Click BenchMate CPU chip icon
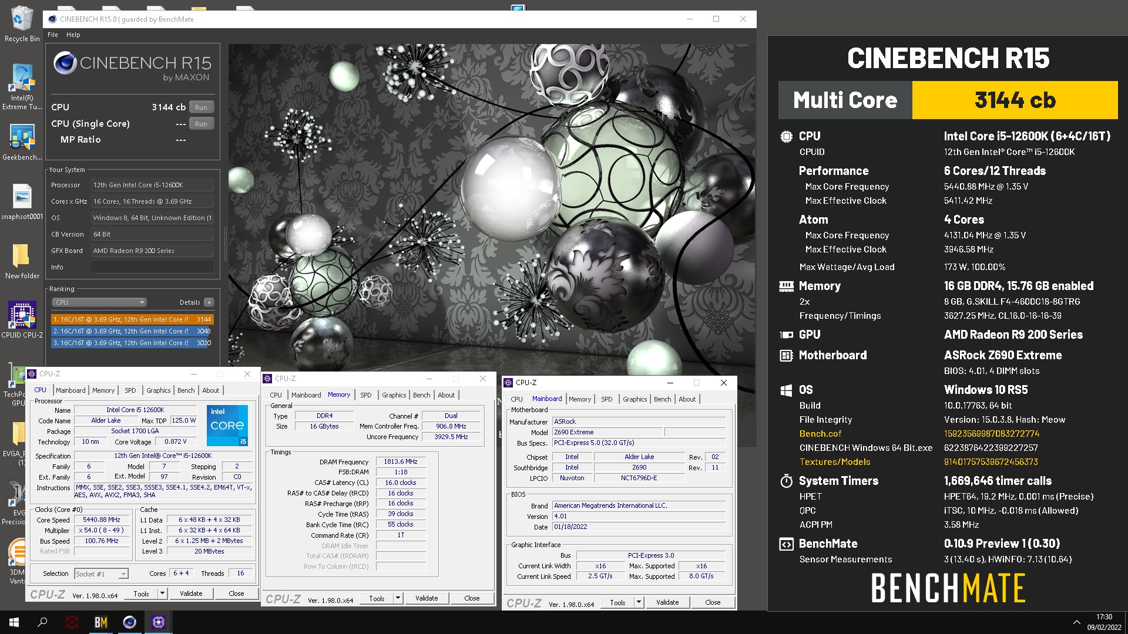The height and width of the screenshot is (634, 1128). [786, 137]
